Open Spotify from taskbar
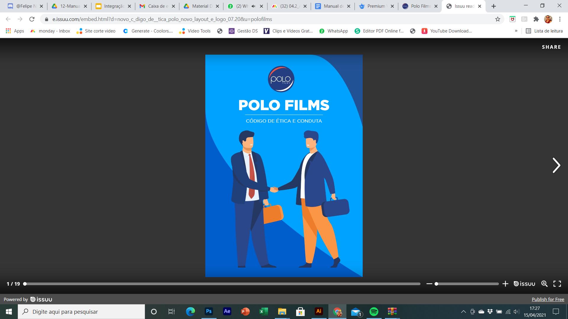This screenshot has width=568, height=319. click(374, 312)
